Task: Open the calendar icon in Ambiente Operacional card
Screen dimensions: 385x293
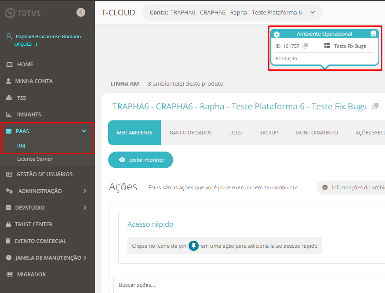Action: 373,34
